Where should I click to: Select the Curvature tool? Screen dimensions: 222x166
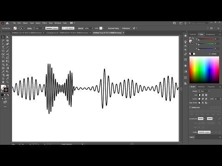(7, 44)
